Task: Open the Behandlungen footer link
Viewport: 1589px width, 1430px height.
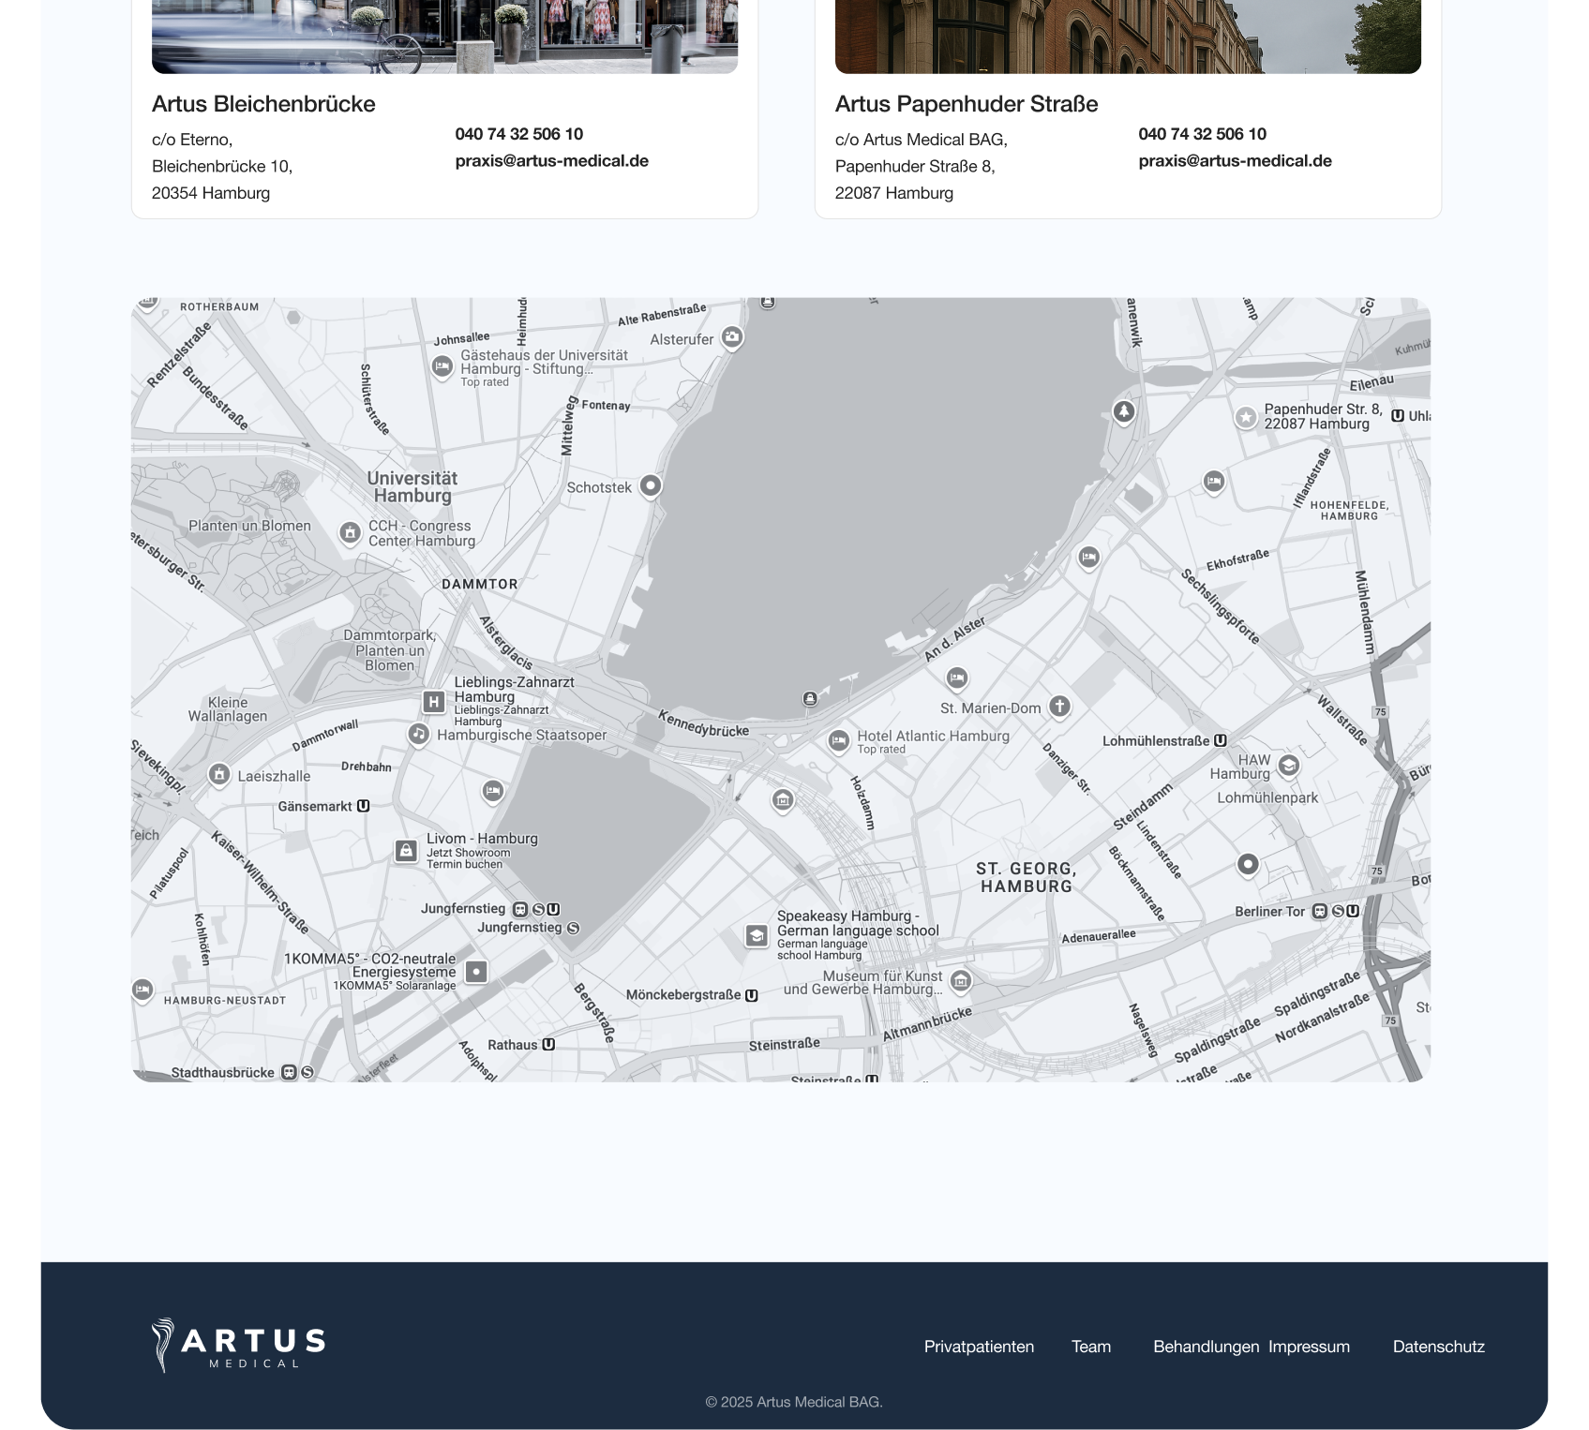Action: tap(1207, 1347)
